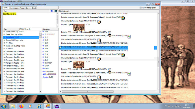Click the wait icon after second Wait(STAL)
This screenshot has width=195, height=109.
[x=109, y=70]
